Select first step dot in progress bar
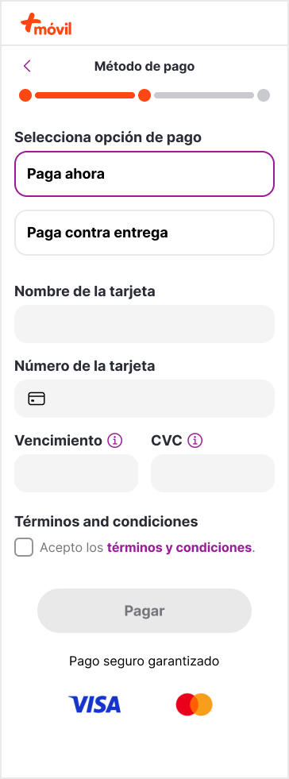This screenshot has width=289, height=779. 25,95
